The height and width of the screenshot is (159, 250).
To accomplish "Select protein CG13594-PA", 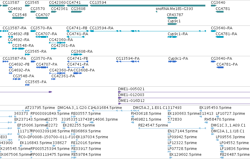I will [127, 61].
